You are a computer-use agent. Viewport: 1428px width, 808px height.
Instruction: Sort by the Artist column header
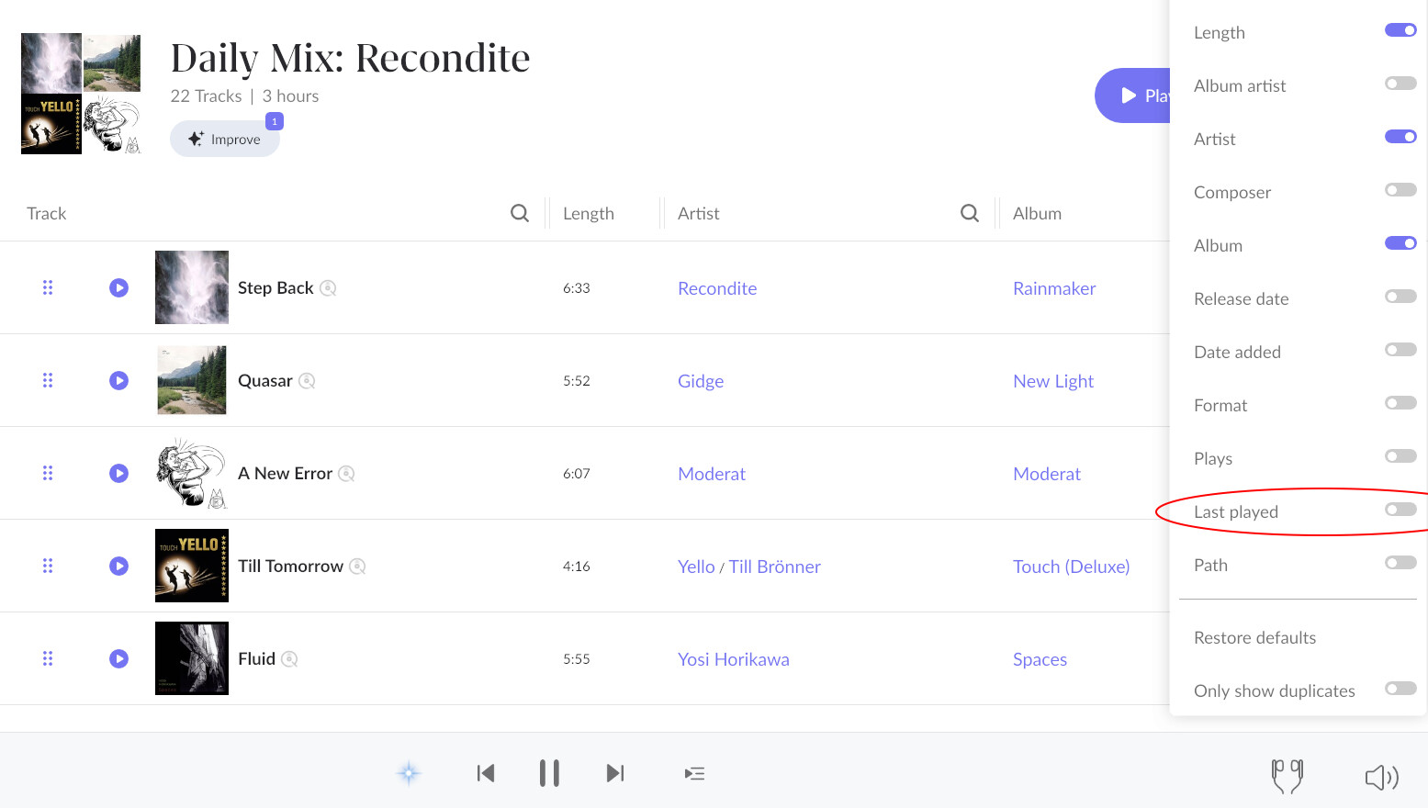(699, 213)
